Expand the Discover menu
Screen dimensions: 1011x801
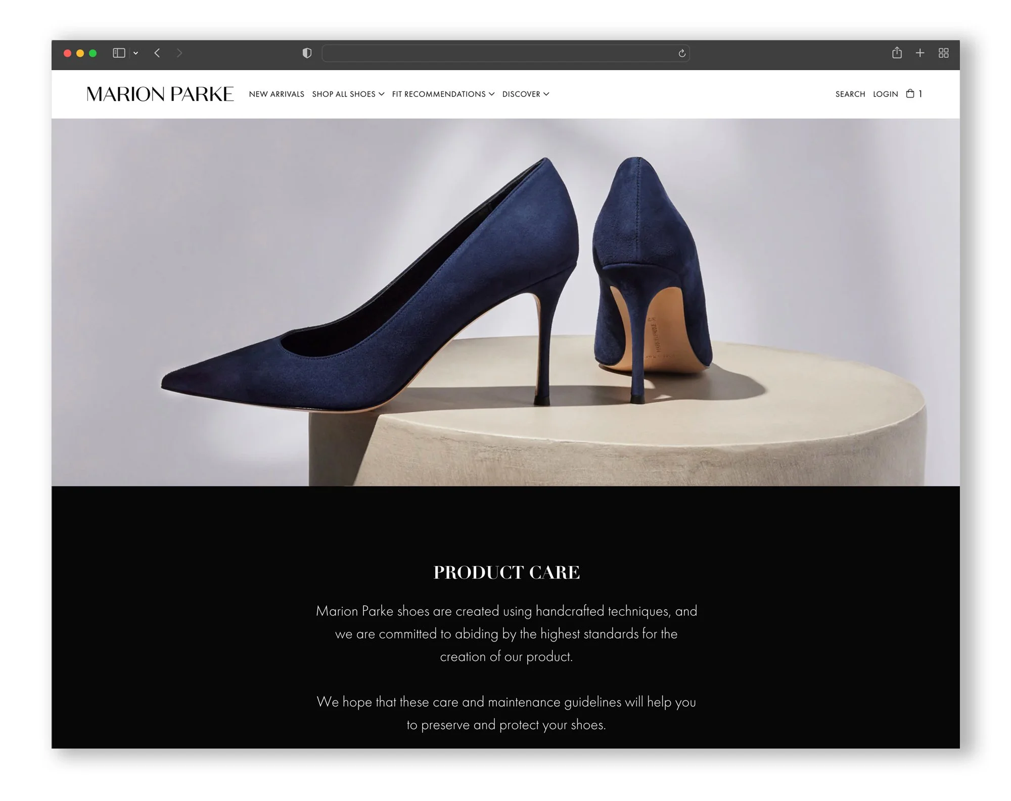point(525,94)
